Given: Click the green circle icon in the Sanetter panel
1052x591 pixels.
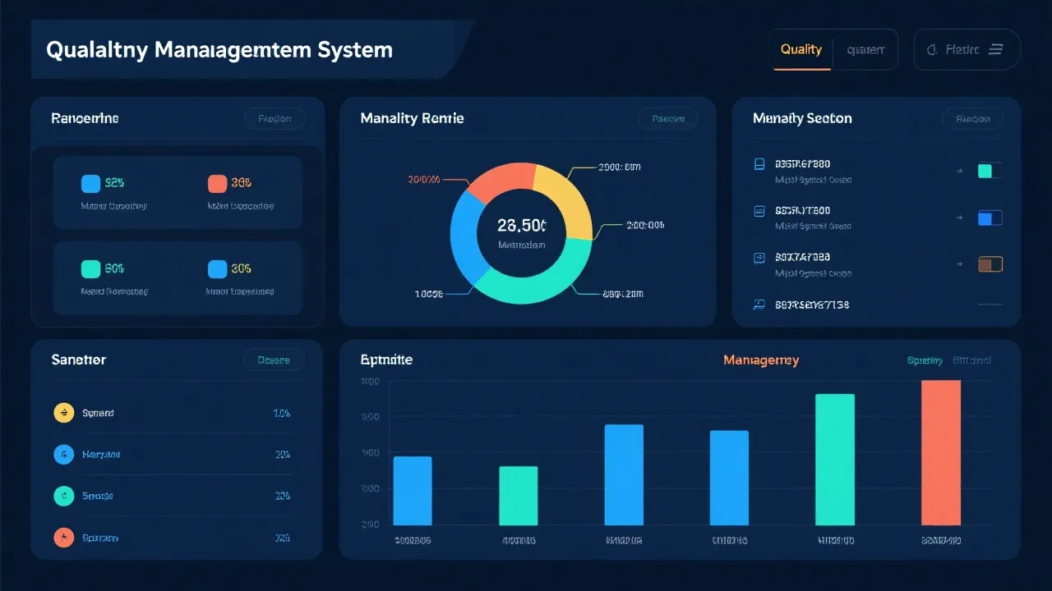Looking at the screenshot, I should pyautogui.click(x=64, y=496).
